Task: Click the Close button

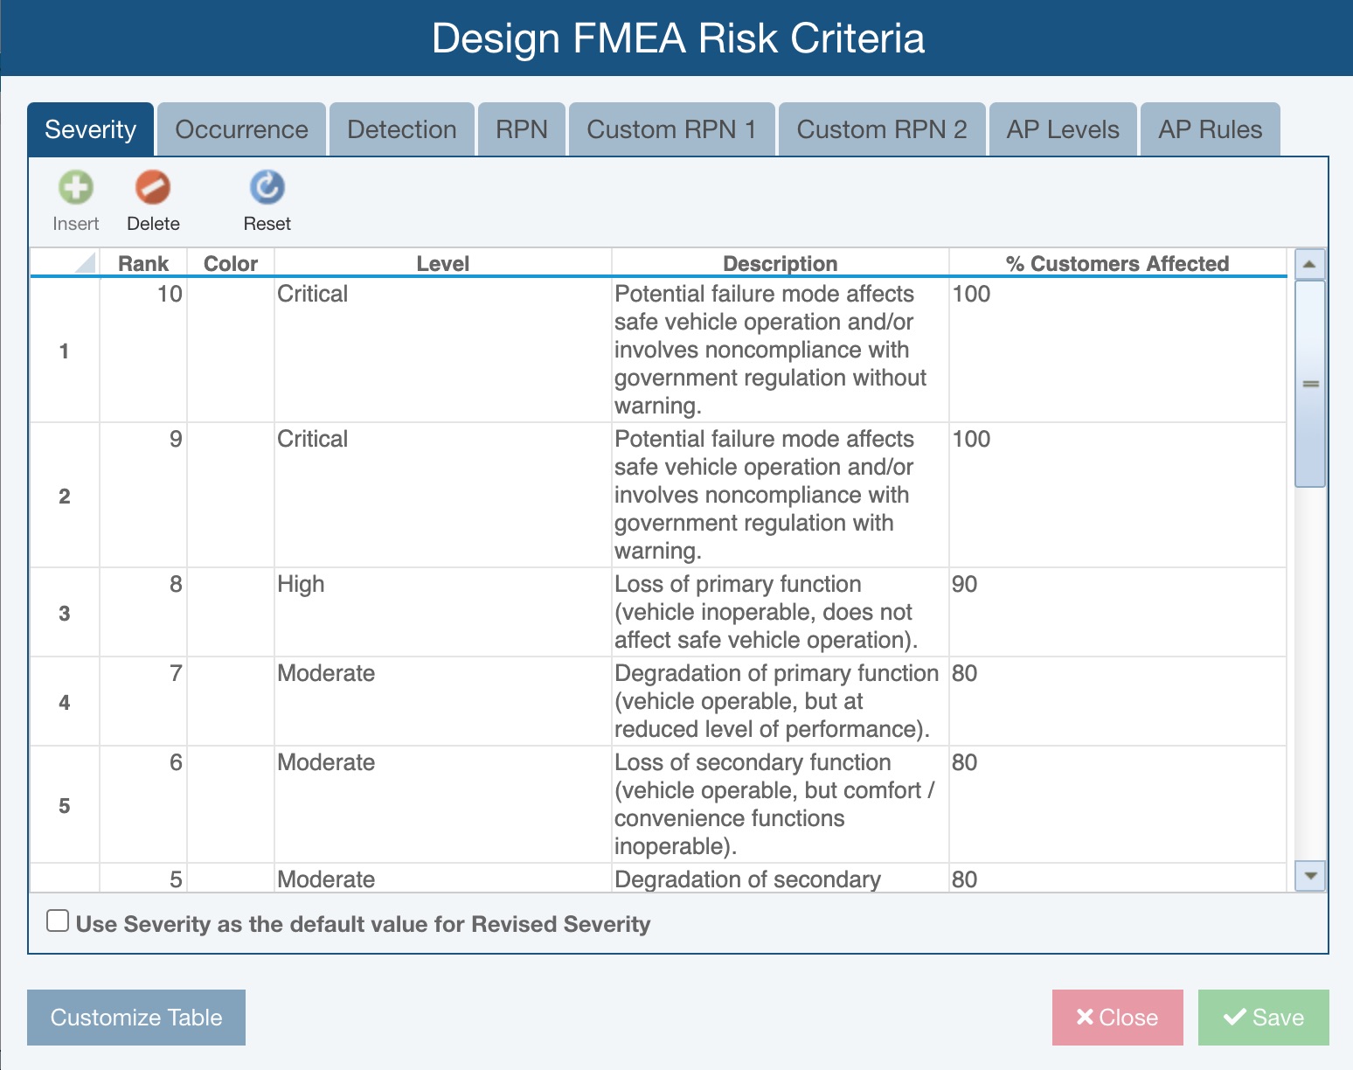Action: tap(1117, 1018)
